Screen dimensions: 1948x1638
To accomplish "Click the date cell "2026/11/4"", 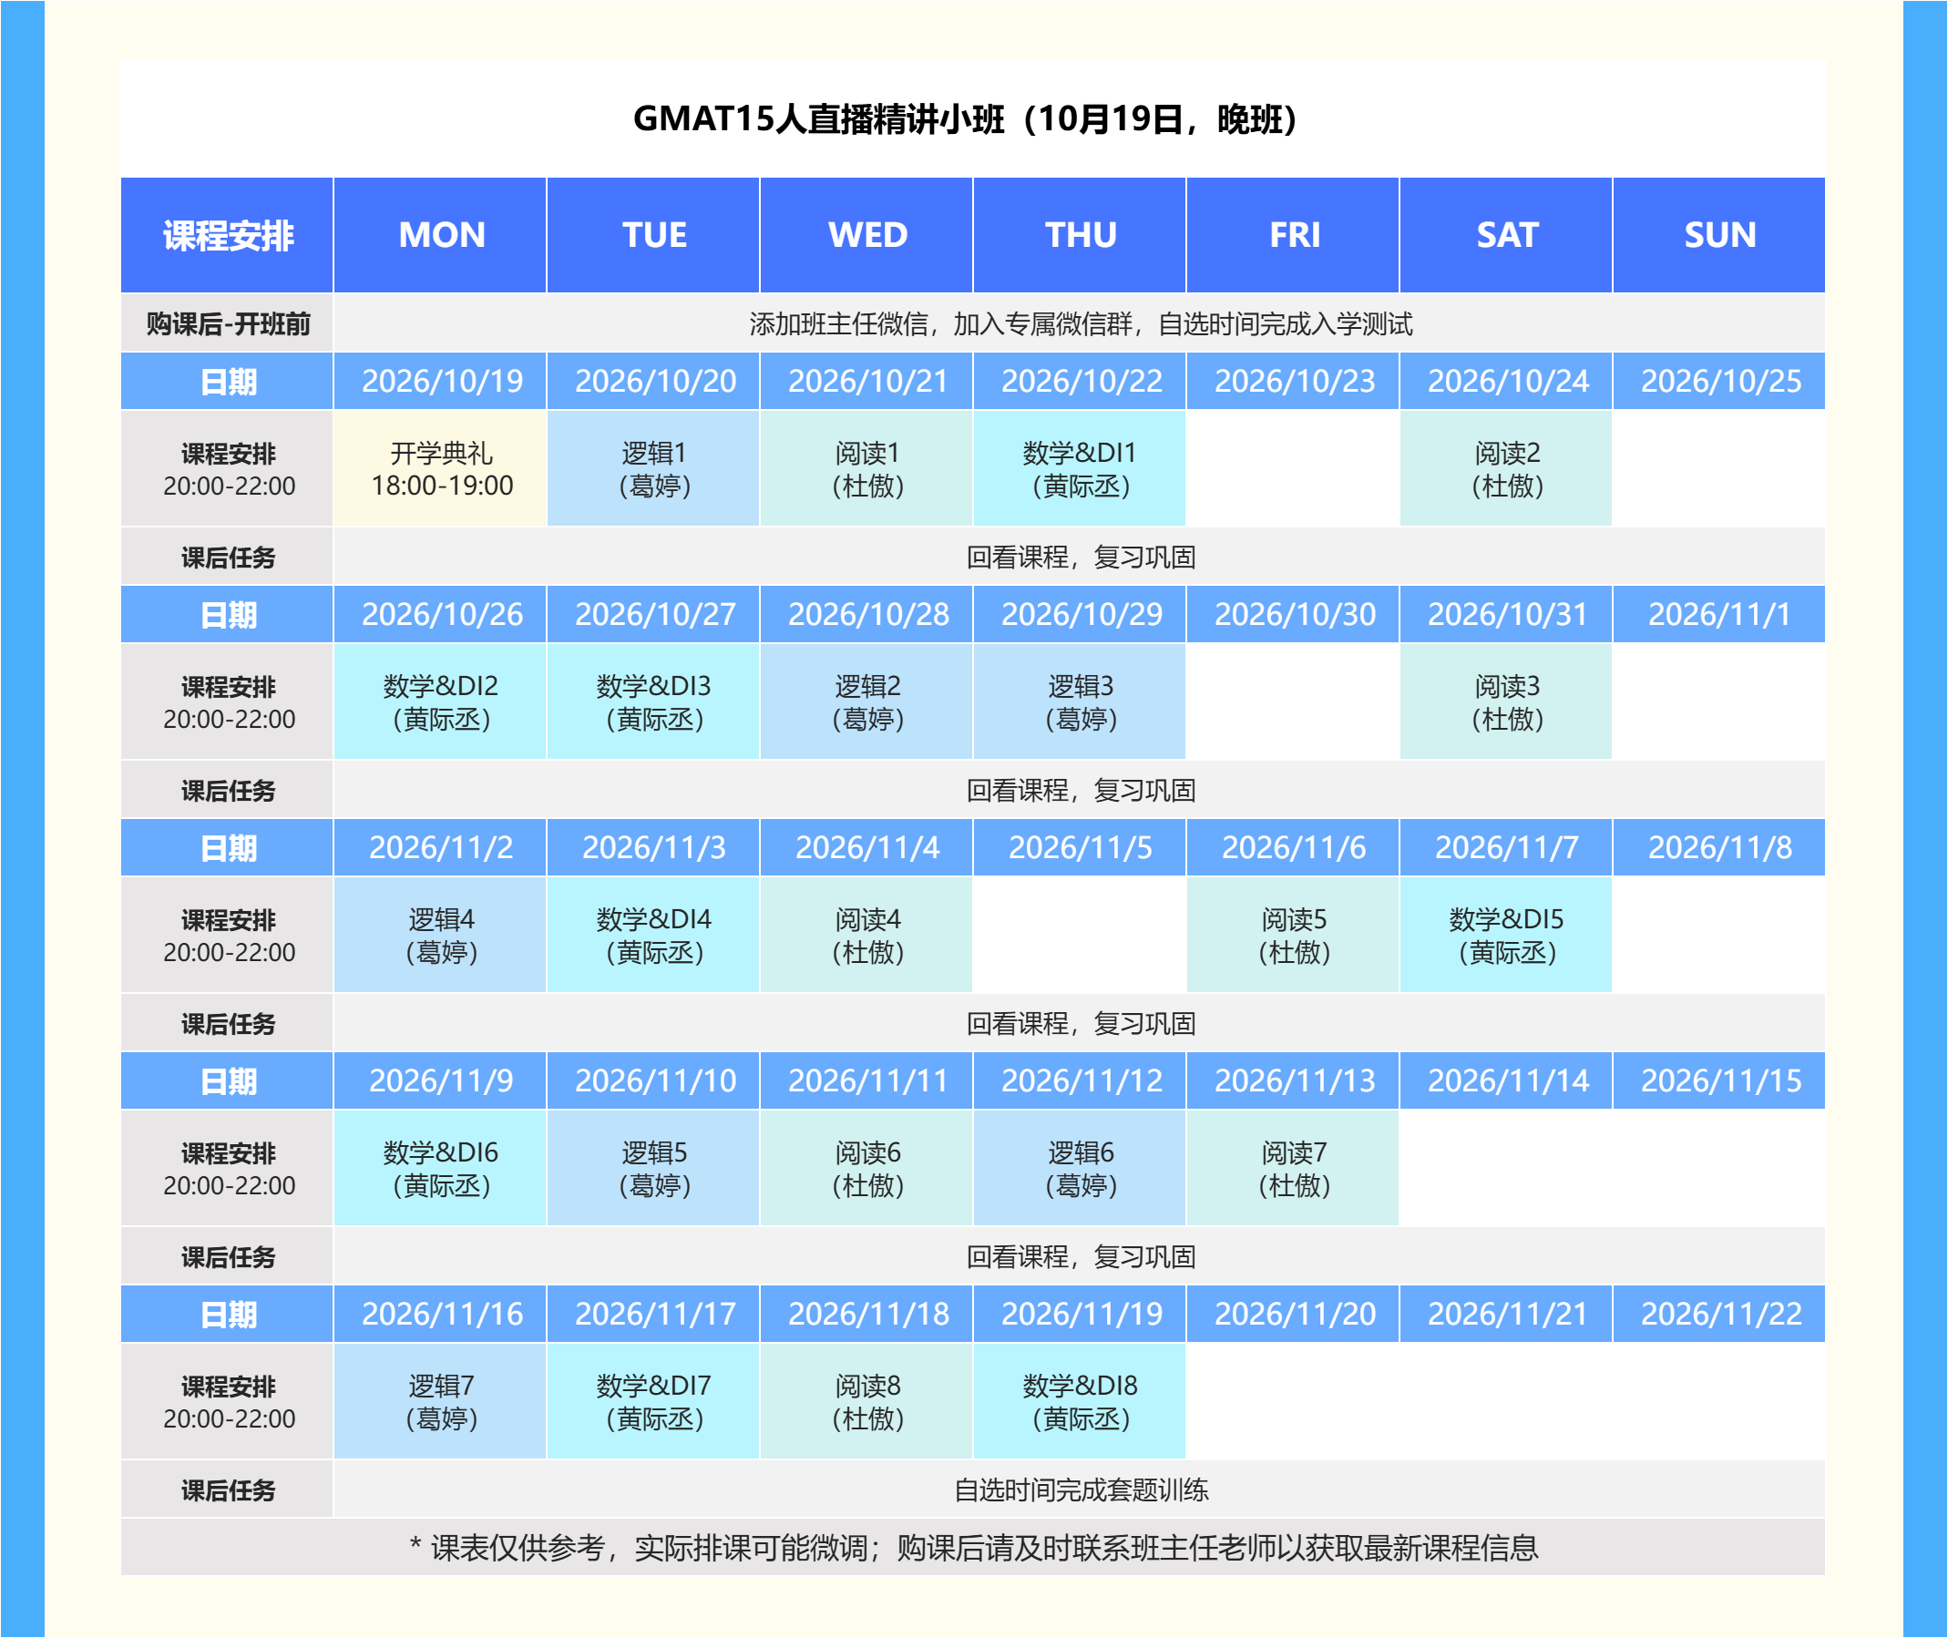I will point(866,847).
